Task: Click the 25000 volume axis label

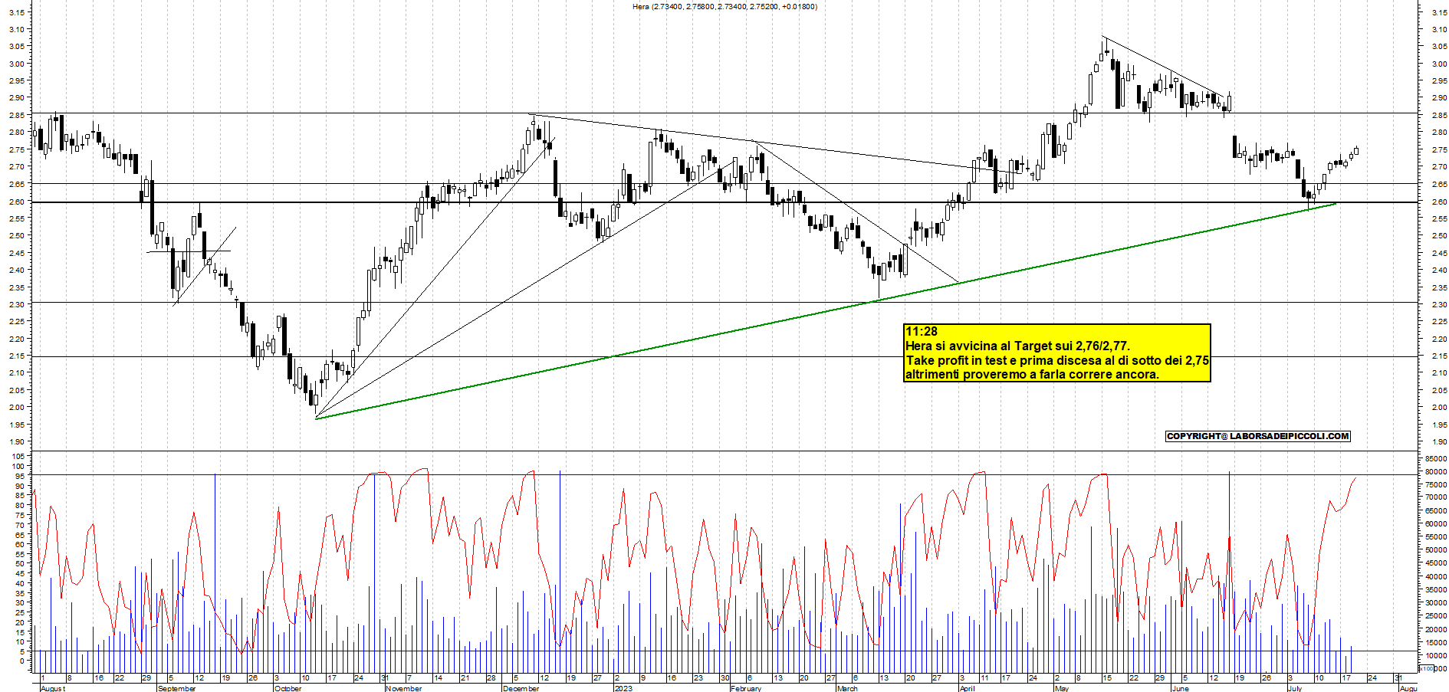Action: (x=1436, y=616)
